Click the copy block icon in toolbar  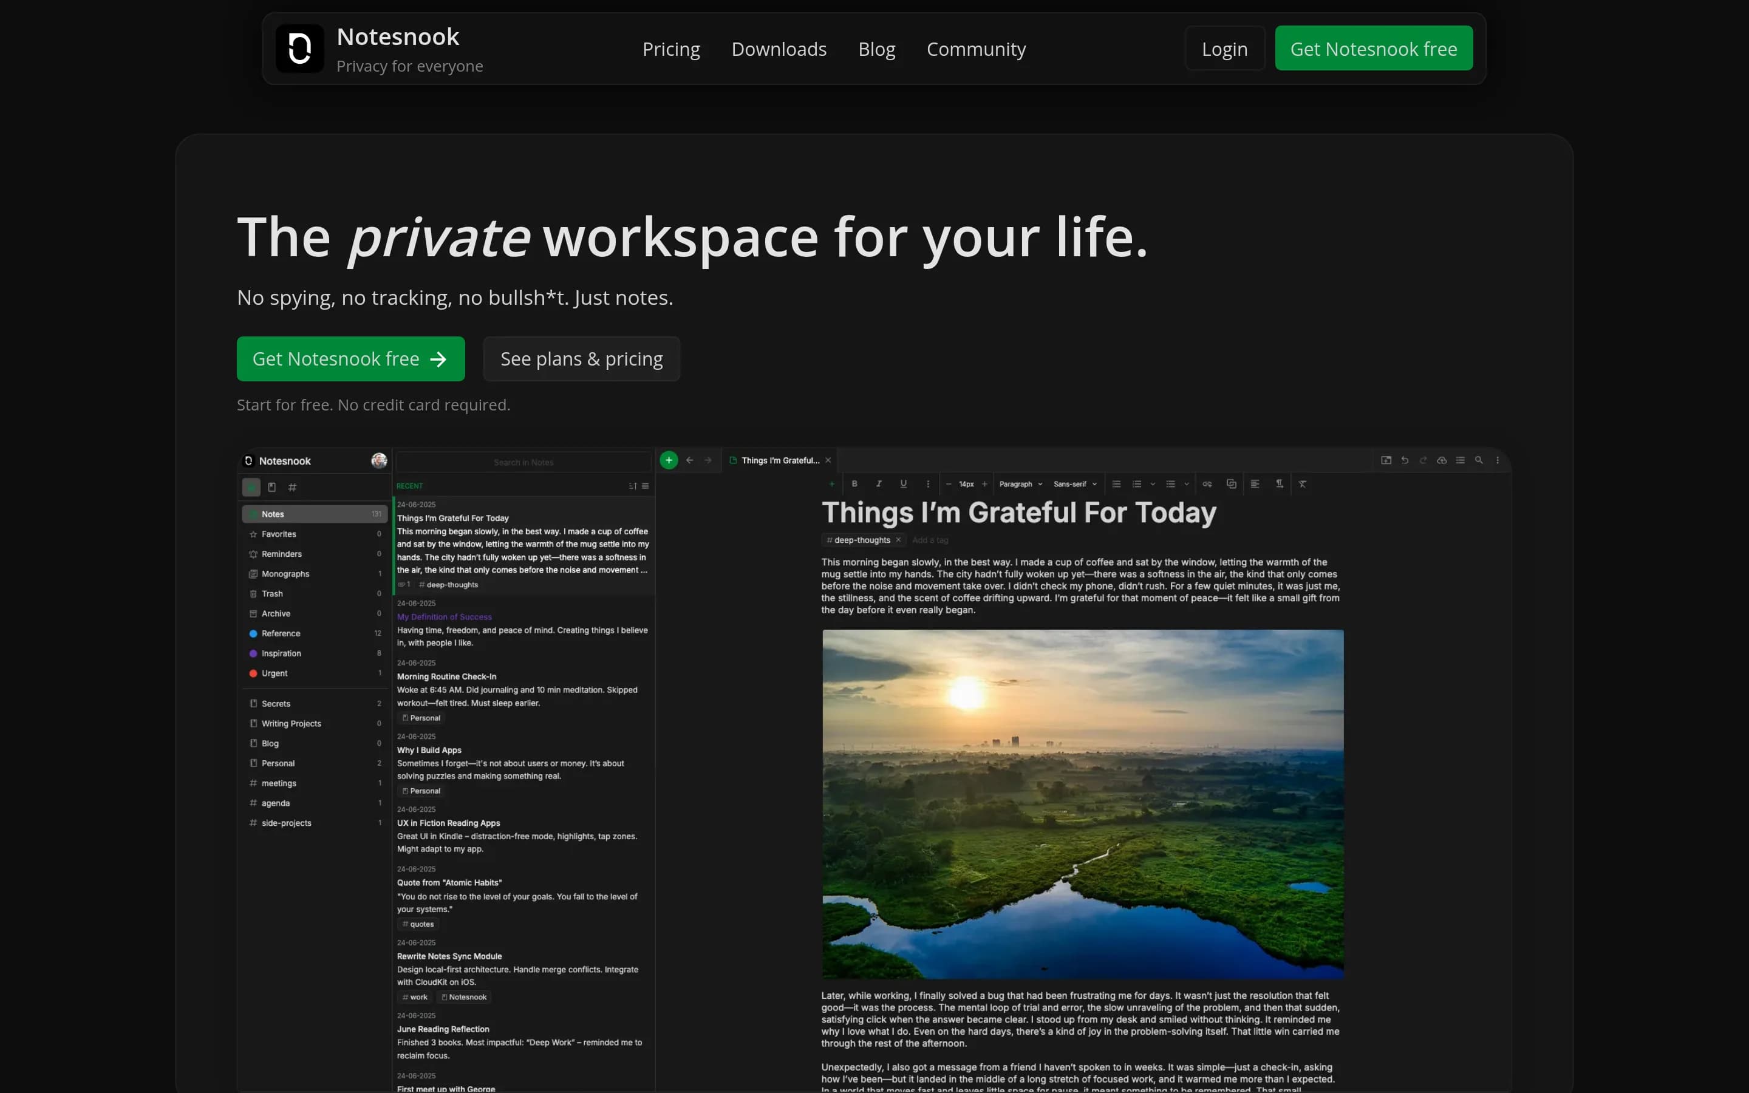(1232, 483)
